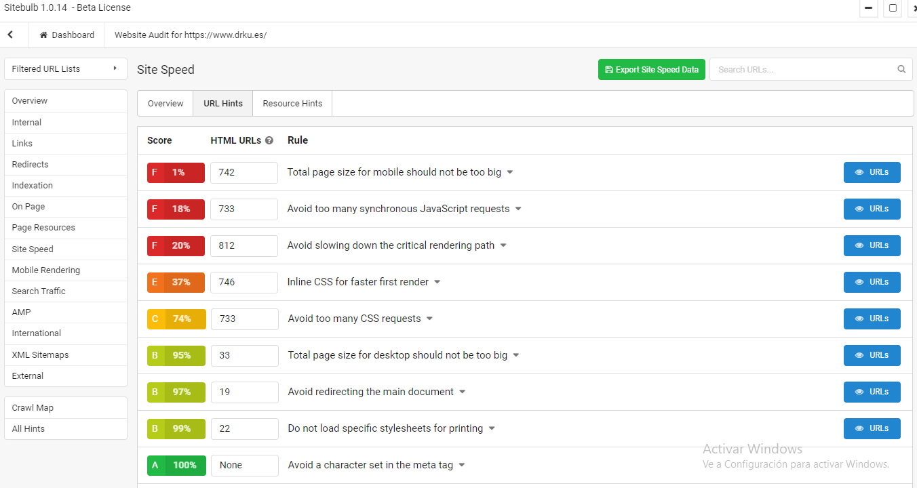Viewport: 917px width, 488px height.
Task: Open XML Sitemaps in sidebar
Action: (66, 355)
